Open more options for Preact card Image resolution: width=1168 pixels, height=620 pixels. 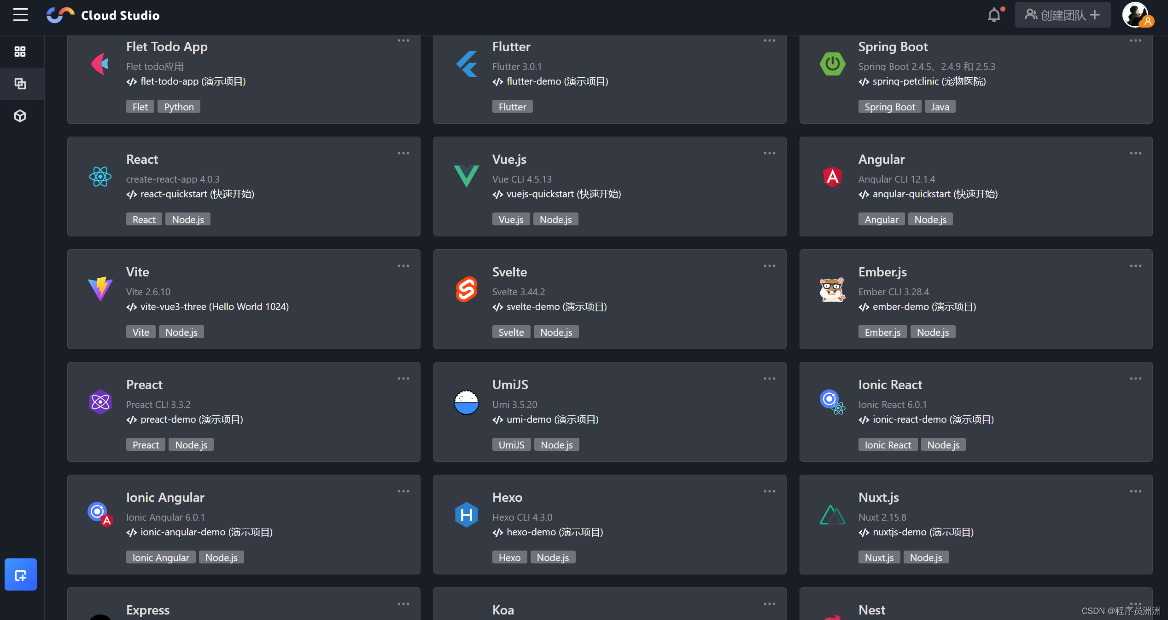403,379
